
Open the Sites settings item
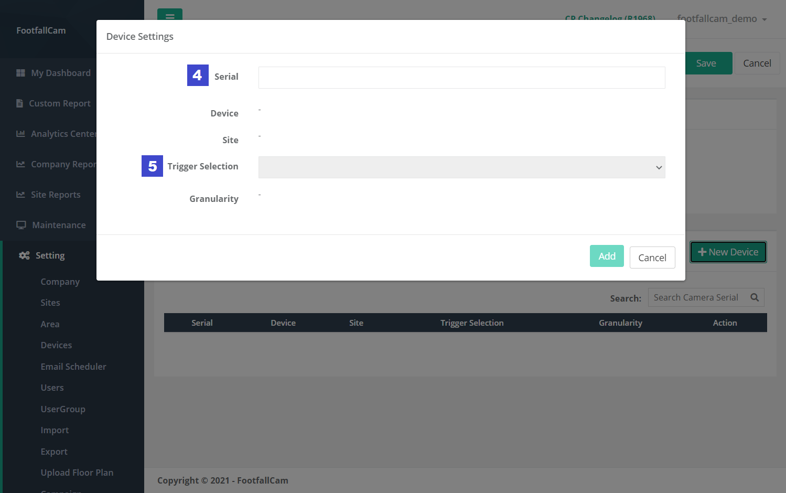tap(50, 303)
